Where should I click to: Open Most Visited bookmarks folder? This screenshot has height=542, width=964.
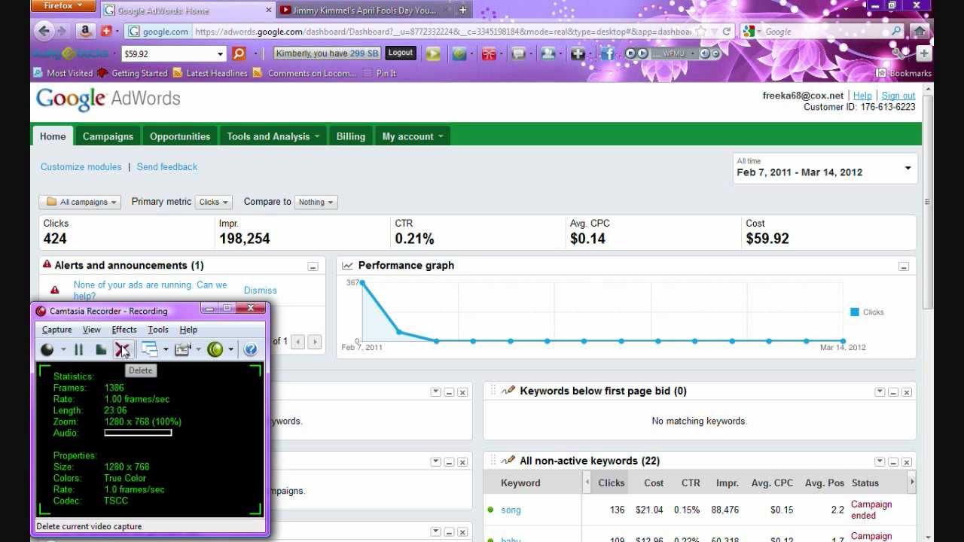tap(63, 73)
